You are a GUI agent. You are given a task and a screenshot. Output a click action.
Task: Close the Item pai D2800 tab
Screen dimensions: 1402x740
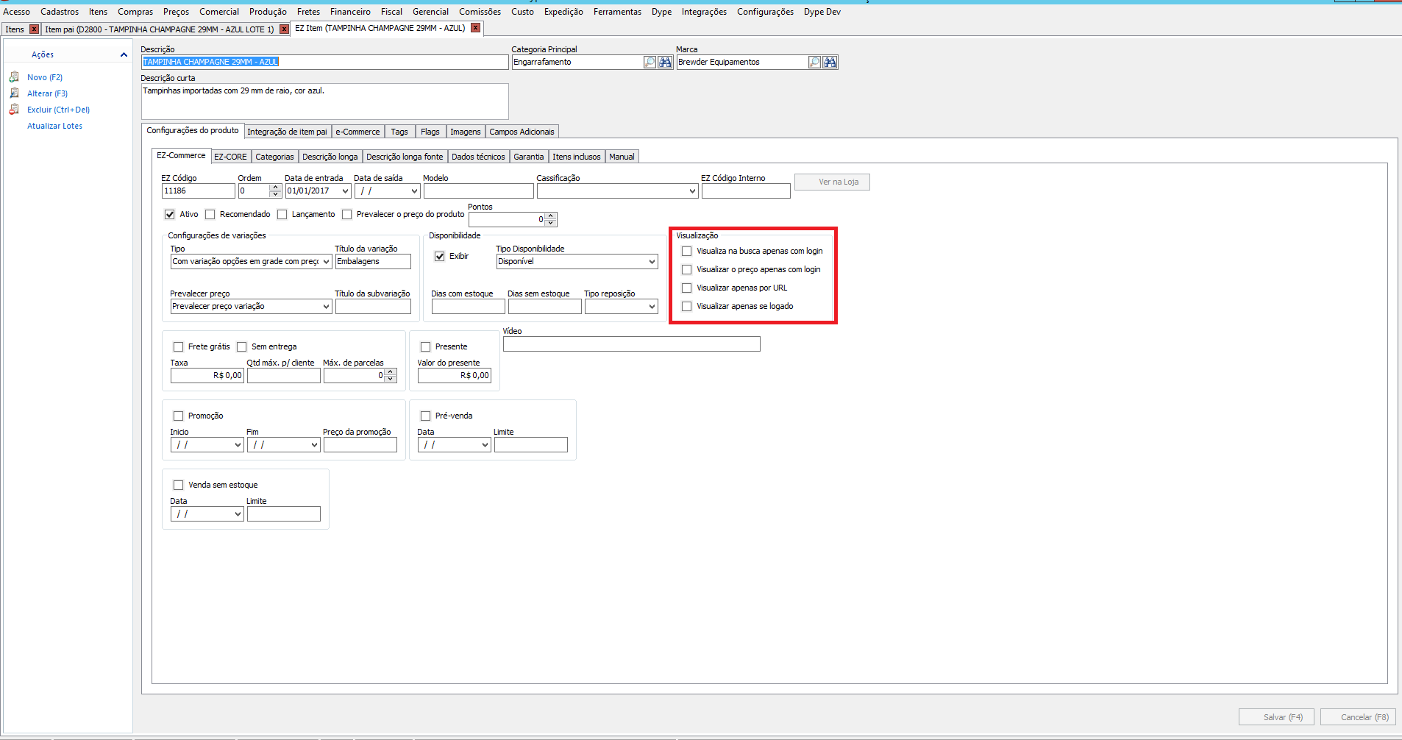tap(284, 29)
